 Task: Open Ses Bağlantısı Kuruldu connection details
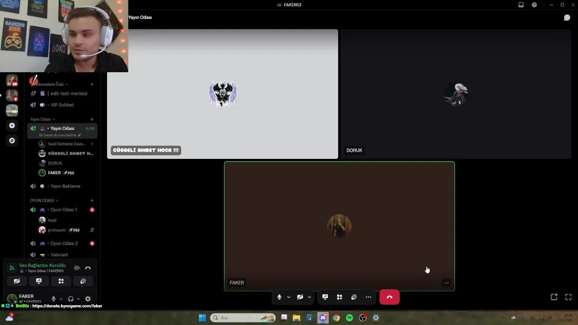(42, 265)
